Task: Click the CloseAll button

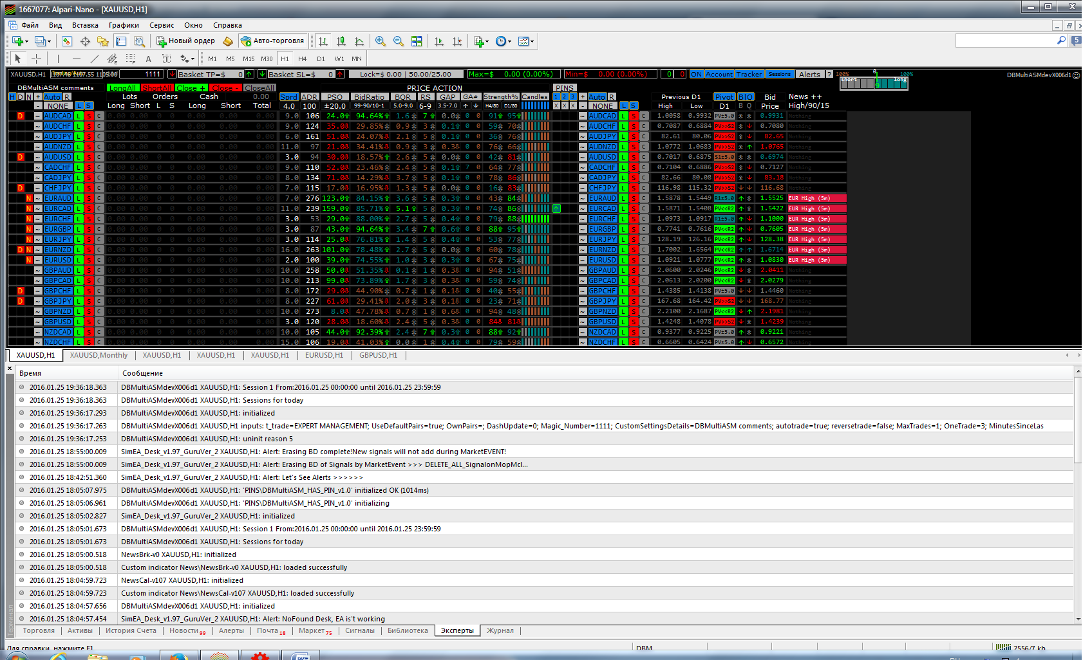Action: click(259, 87)
